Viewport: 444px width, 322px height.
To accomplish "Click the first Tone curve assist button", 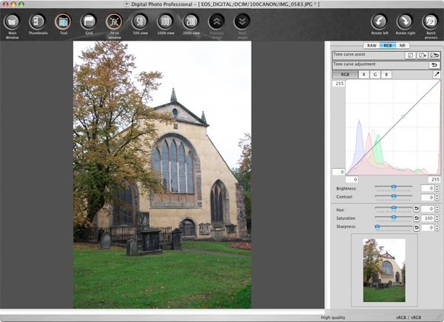I will 410,56.
